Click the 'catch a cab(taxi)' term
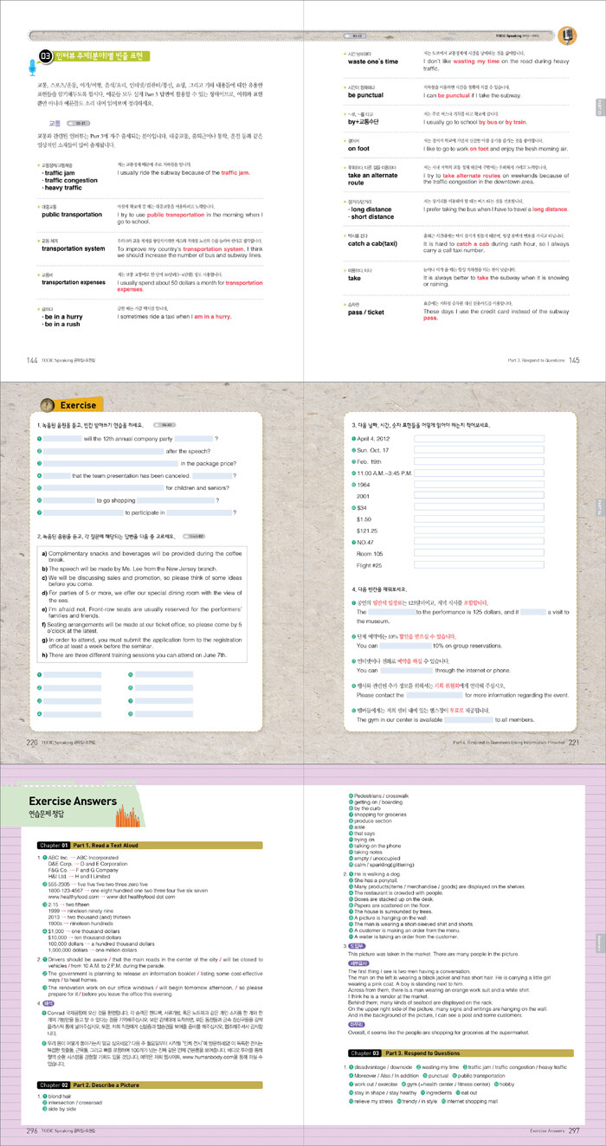The width and height of the screenshot is (606, 1146). (375, 245)
